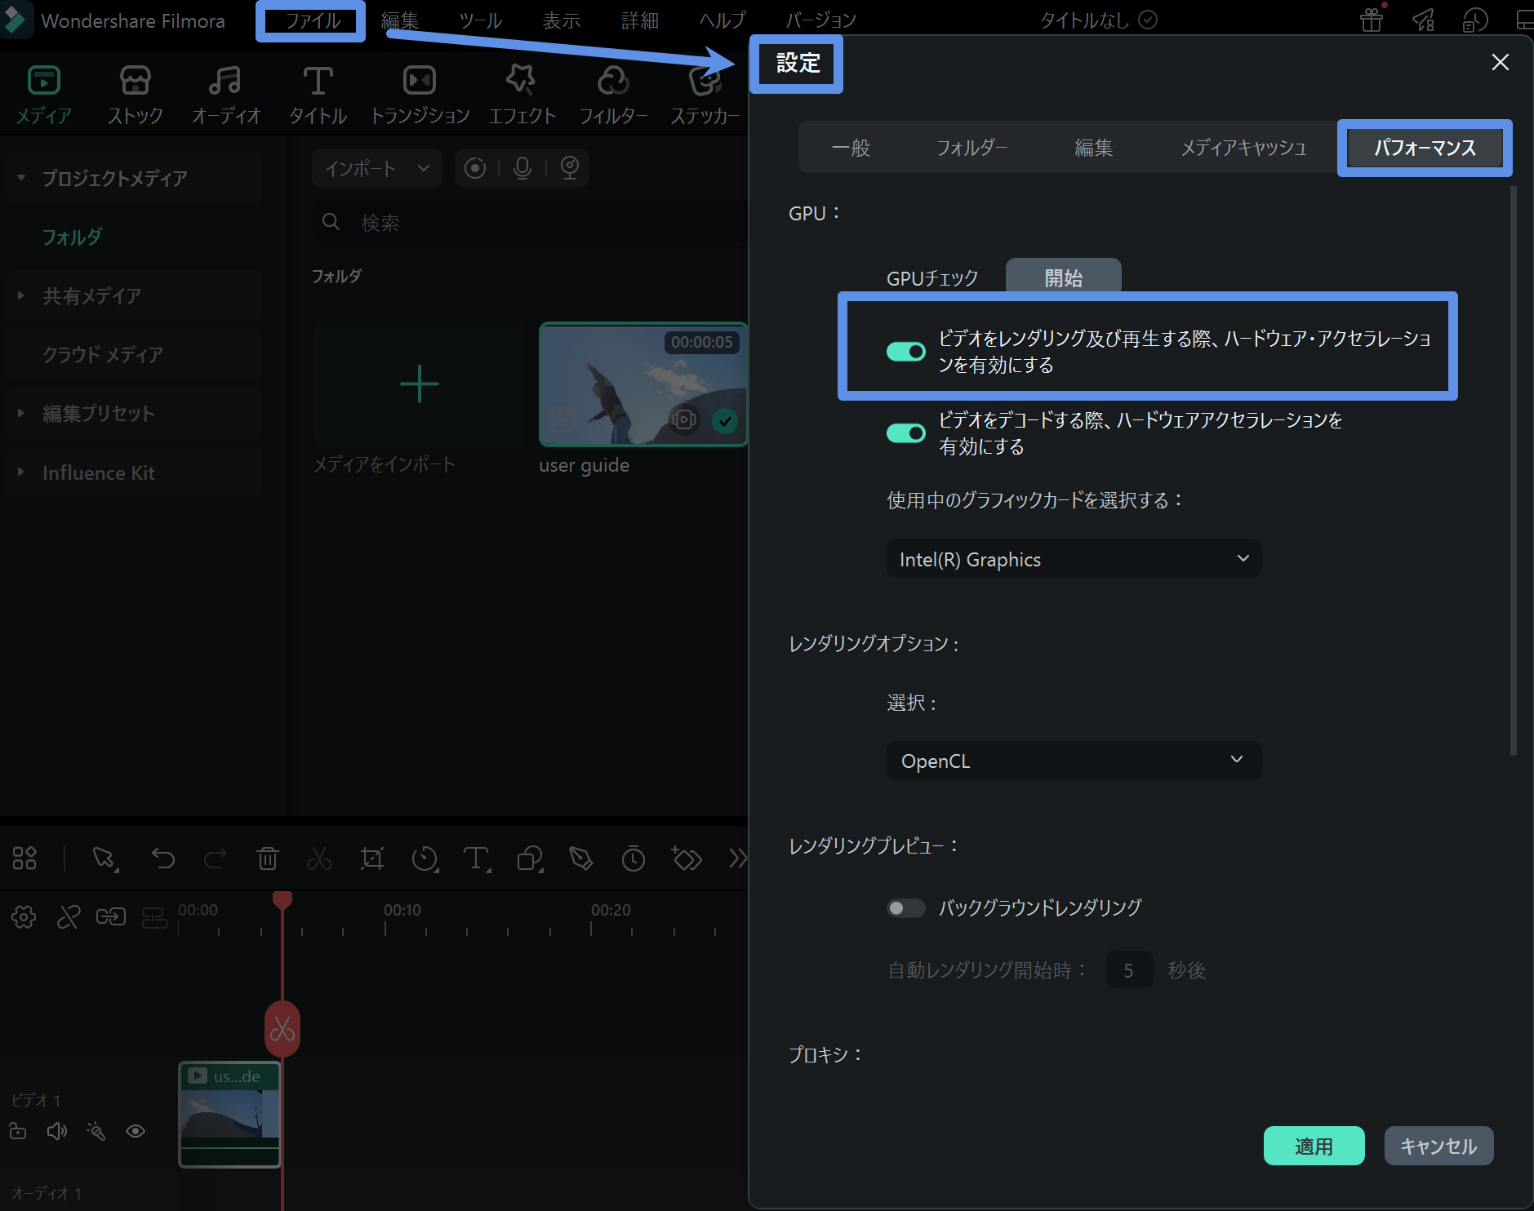This screenshot has height=1211, width=1534.
Task: Toggle the auto ripple link icon in timeline
Action: pos(111,917)
